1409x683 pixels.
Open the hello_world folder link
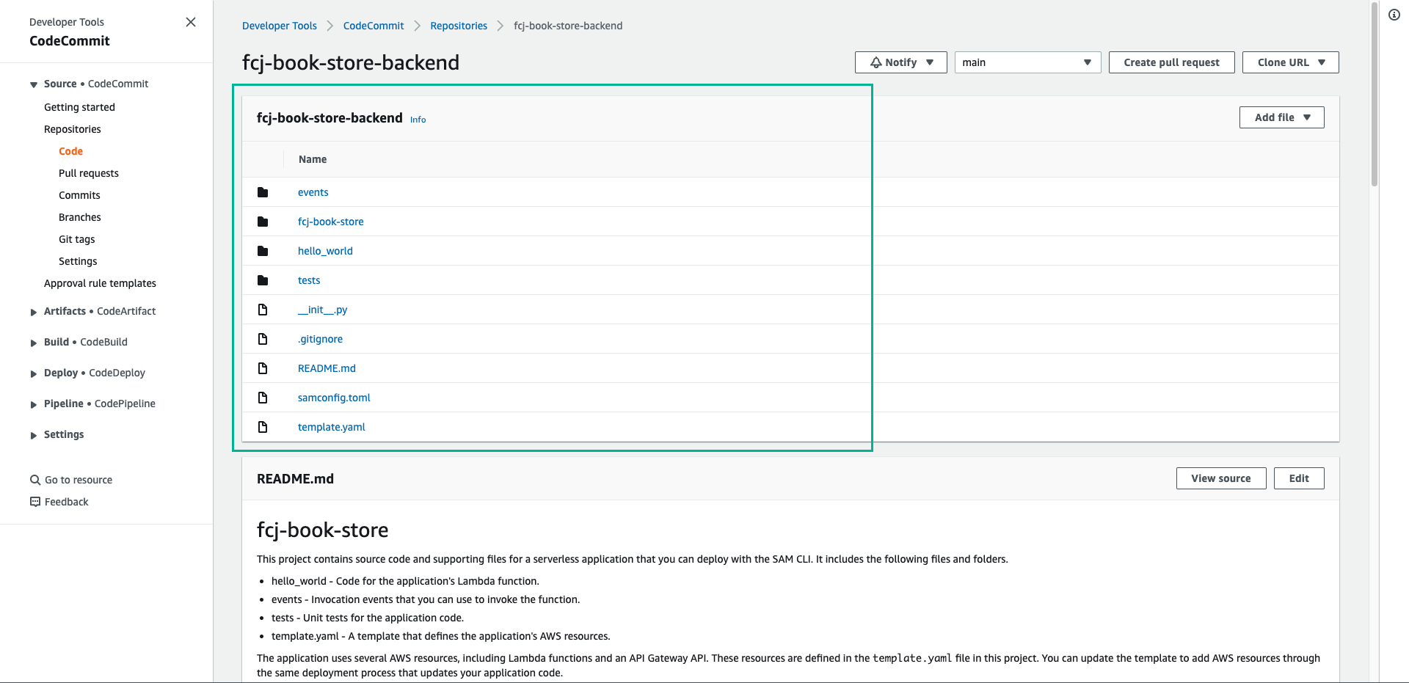[325, 251]
